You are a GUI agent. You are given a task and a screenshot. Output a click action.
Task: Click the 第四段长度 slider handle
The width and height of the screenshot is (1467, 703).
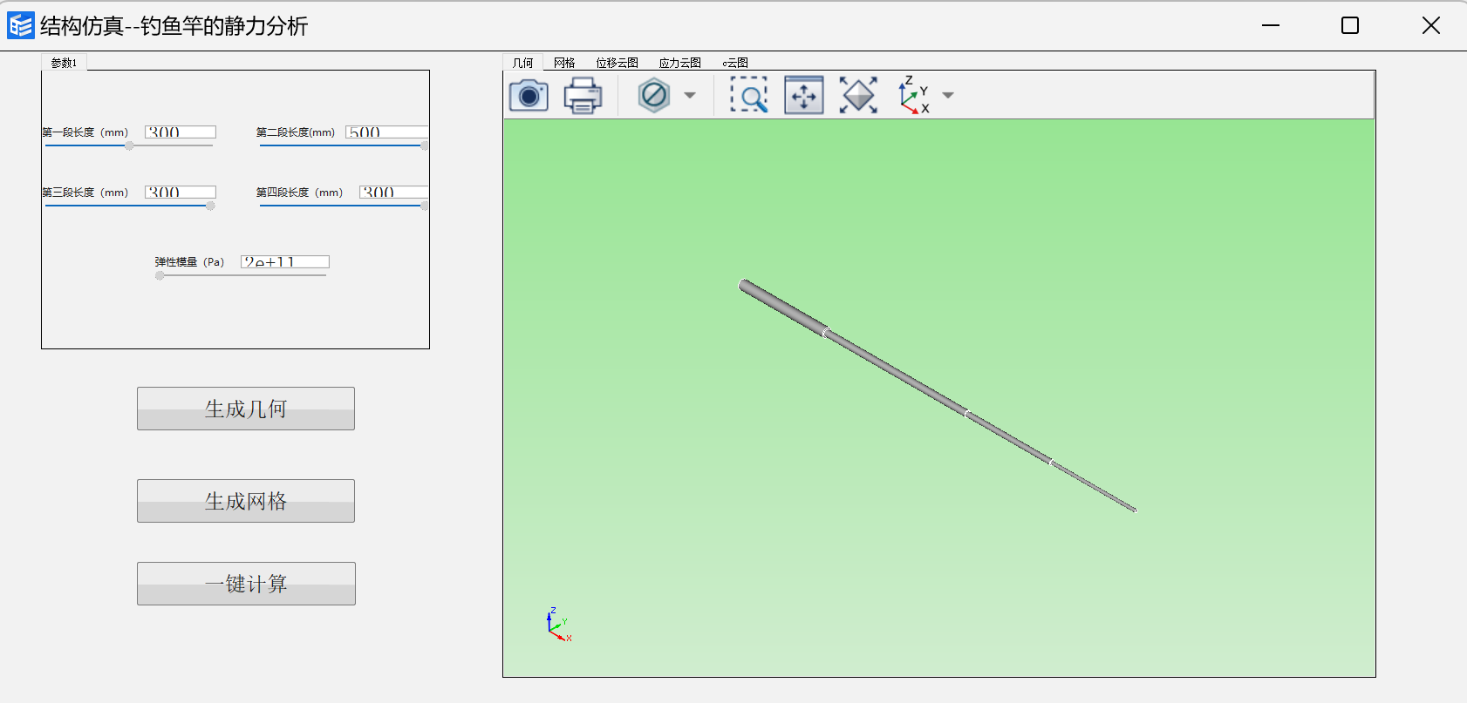click(425, 206)
